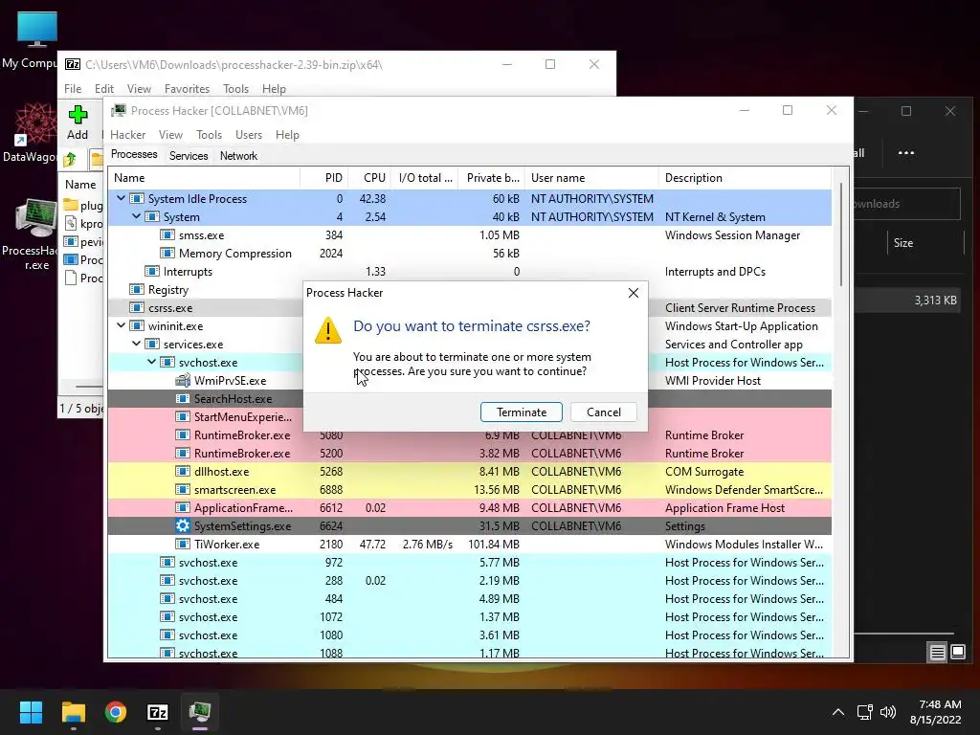The height and width of the screenshot is (735, 980).
Task: Open Process Hacker's Help menu
Action: click(x=287, y=134)
